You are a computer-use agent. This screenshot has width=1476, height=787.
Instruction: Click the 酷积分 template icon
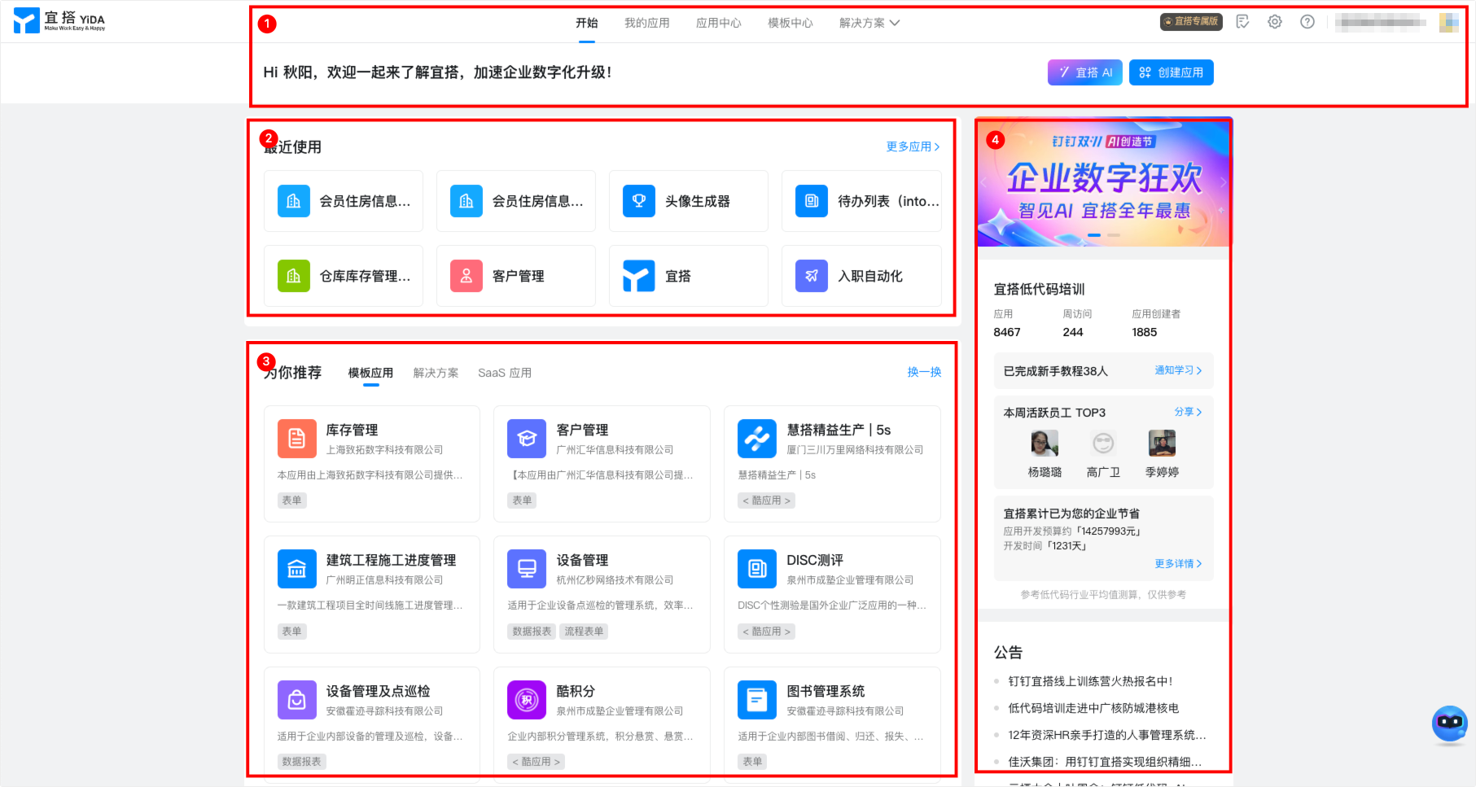tap(527, 700)
